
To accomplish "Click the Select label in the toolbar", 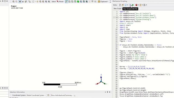I will click(x=54, y=2).
